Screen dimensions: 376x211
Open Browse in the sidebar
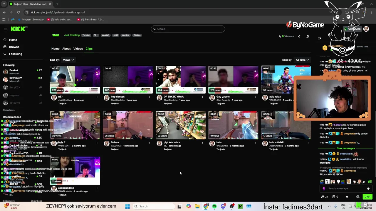[14, 47]
